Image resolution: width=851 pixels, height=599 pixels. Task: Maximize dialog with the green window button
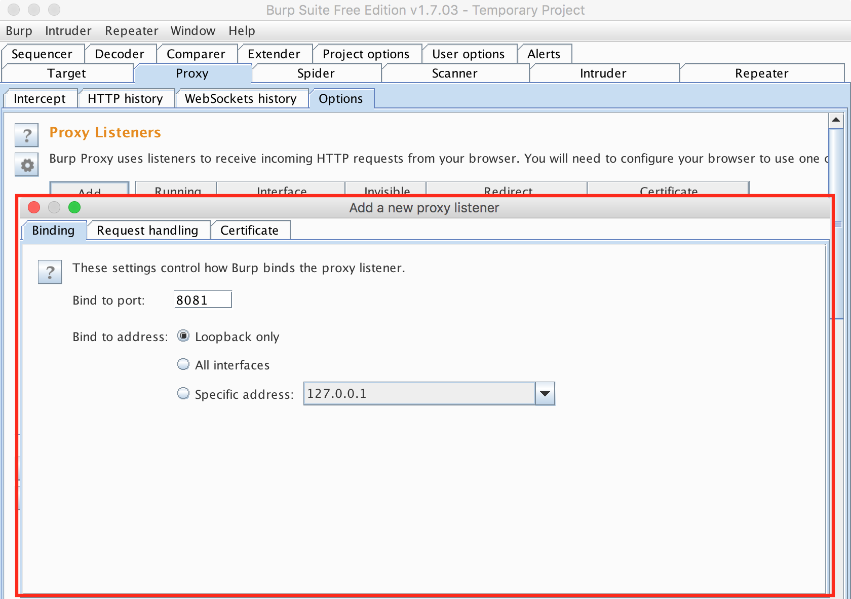tap(74, 207)
